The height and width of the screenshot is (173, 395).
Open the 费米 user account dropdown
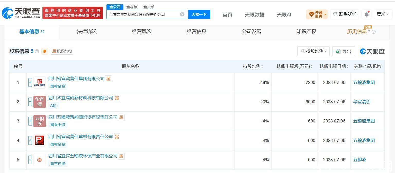click(383, 14)
